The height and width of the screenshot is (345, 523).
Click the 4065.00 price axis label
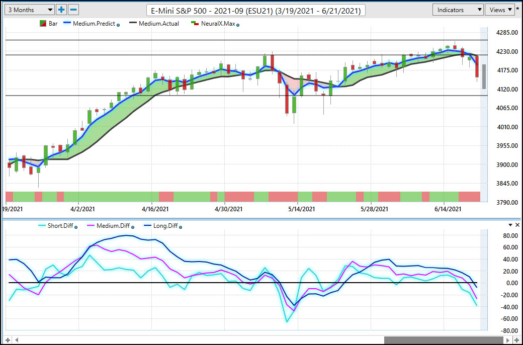point(507,108)
